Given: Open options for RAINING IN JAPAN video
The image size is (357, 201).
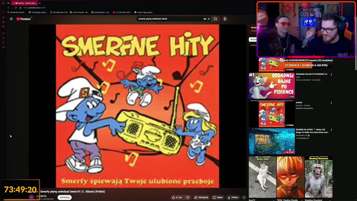Looking at the screenshot, I should (x=331, y=130).
